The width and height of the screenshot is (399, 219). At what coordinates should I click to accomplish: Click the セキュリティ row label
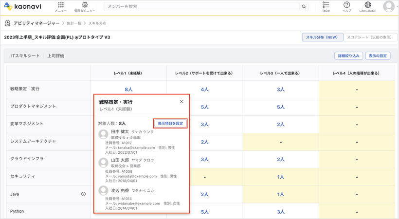click(22, 176)
